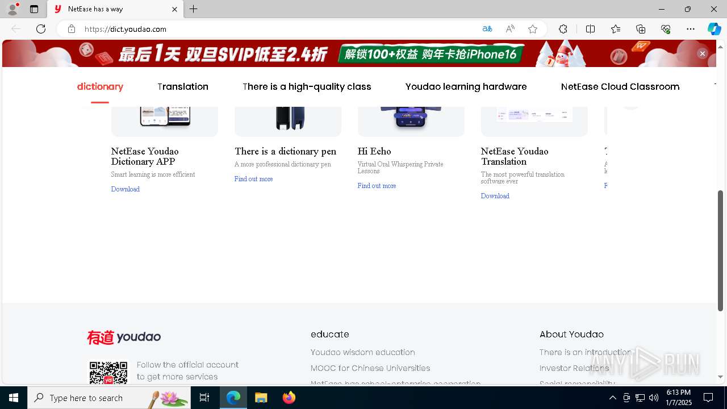Viewport: 727px width, 409px height.
Task: Select the Translation nav tab
Action: pyautogui.click(x=183, y=86)
